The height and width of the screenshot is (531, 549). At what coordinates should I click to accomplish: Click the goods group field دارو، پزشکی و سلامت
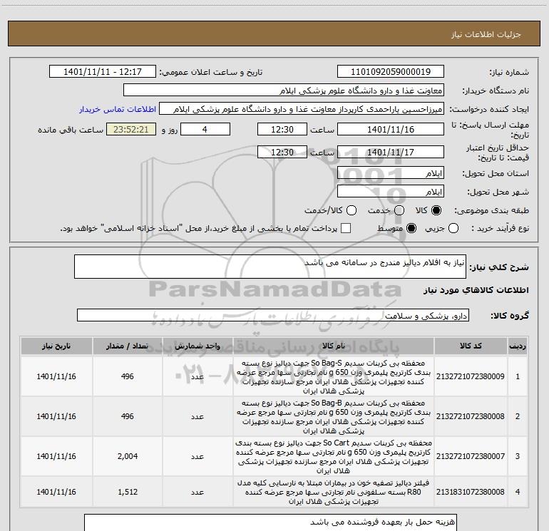[273, 315]
